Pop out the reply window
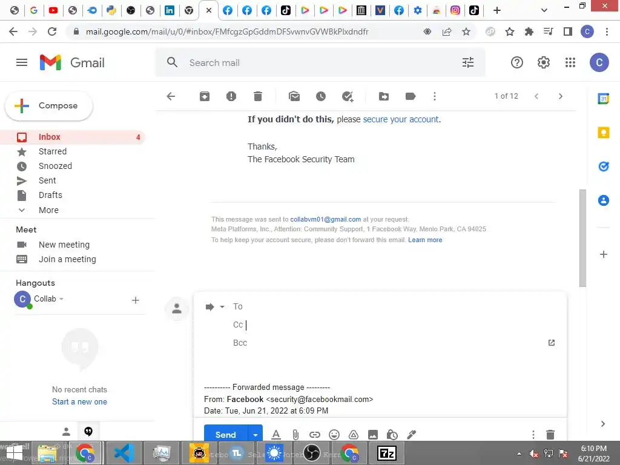The image size is (620, 465). (552, 343)
